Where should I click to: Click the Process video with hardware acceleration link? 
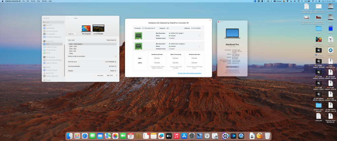[x=189, y=73]
